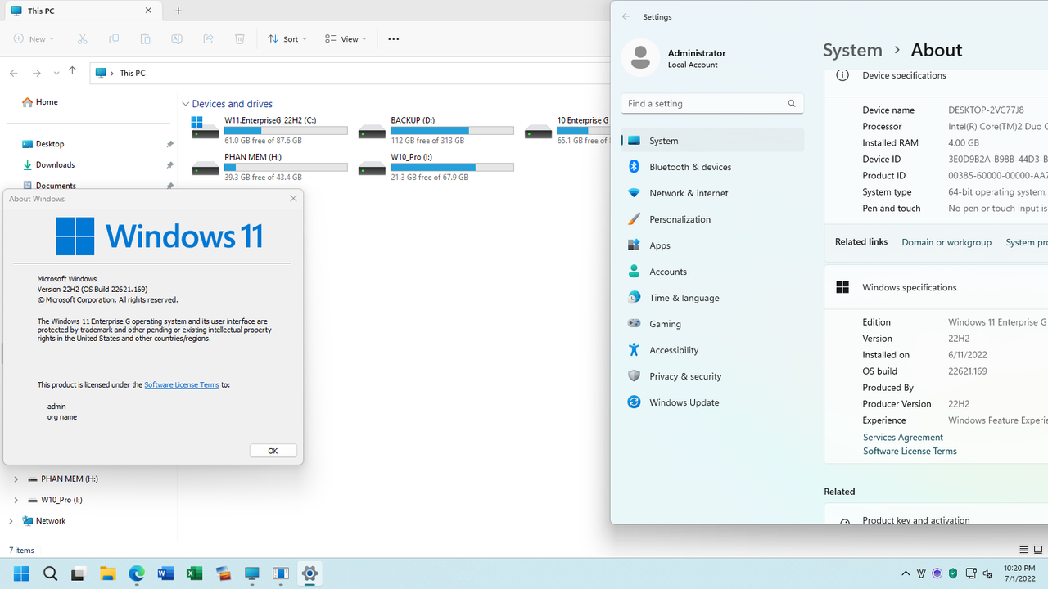This screenshot has height=589, width=1048.
Task: Open taskbar Search
Action: (50, 573)
